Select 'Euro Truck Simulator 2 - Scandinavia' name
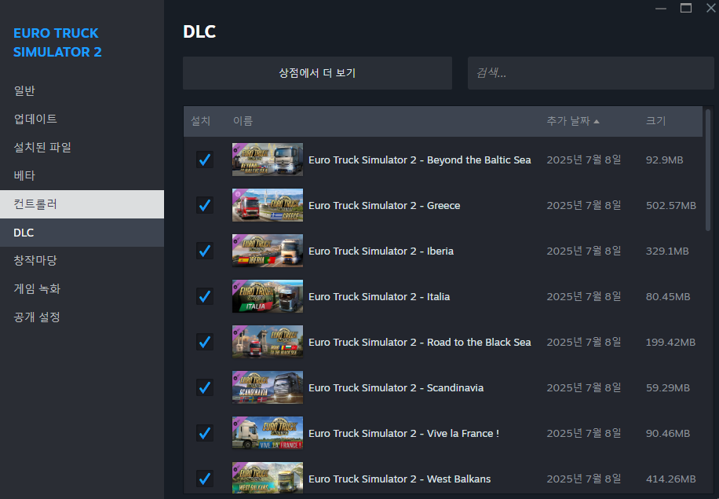Image resolution: width=719 pixels, height=499 pixels. [396, 388]
